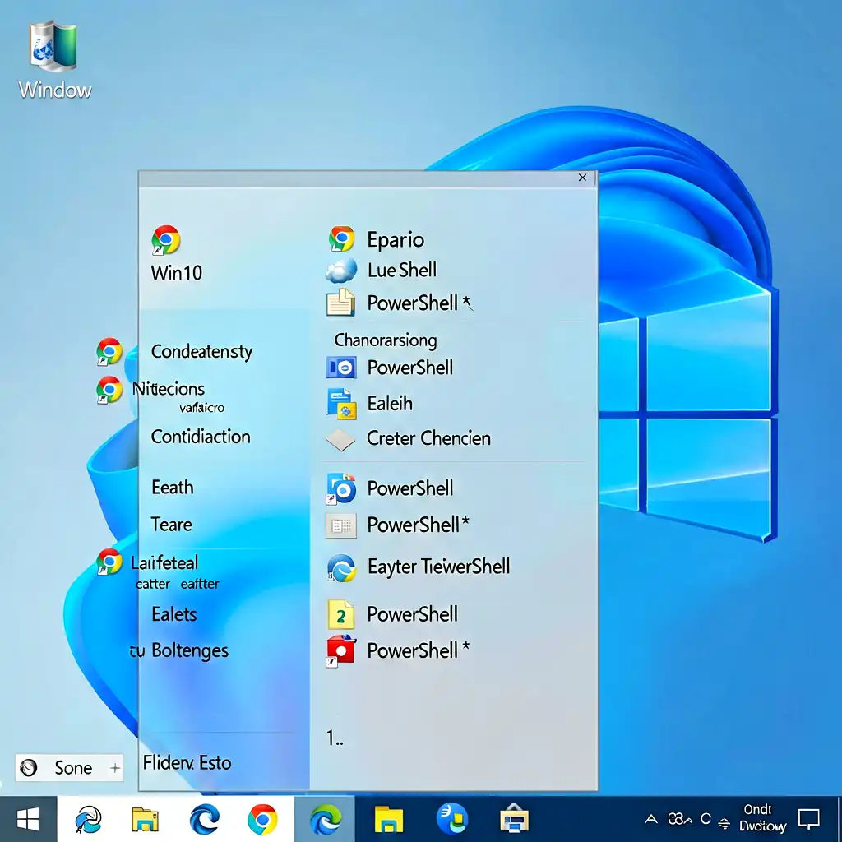Screen dimensions: 842x842
Task: Open first Edge-like icon on taskbar
Action: tap(88, 820)
